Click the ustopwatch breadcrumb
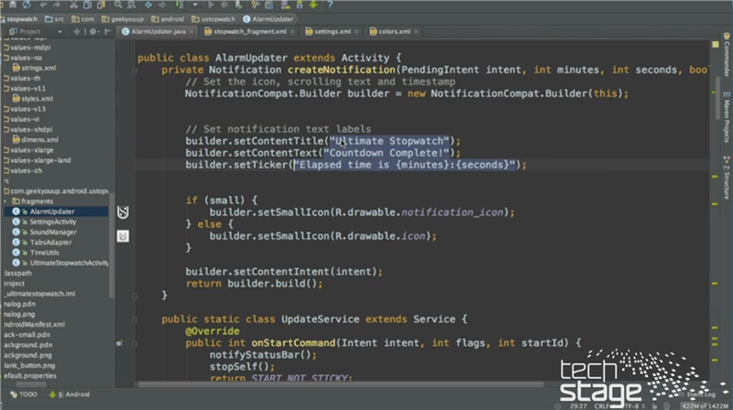The width and height of the screenshot is (733, 410). coord(213,19)
